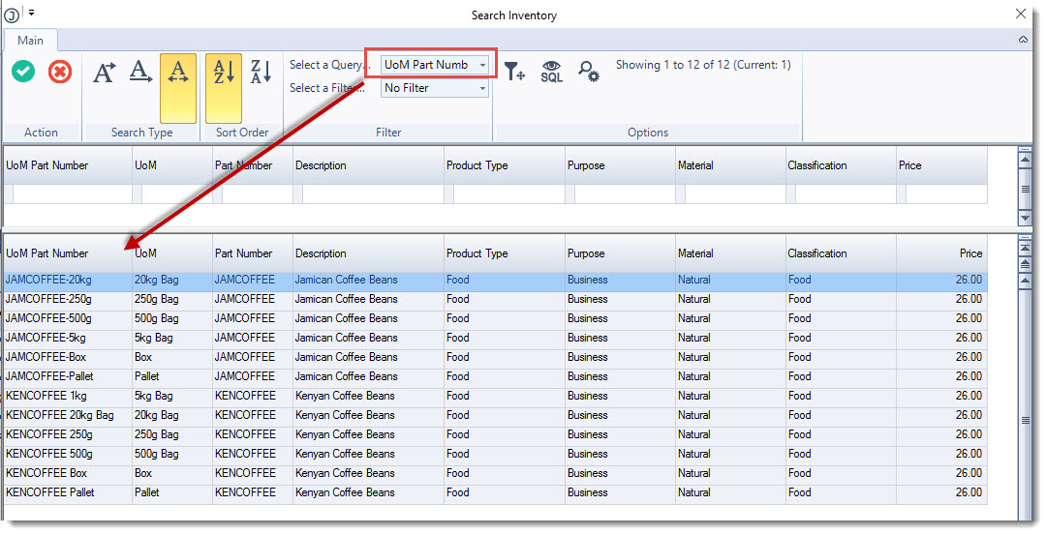Screen dimensions: 1047x535
Task: Select row JAMCOFFEE-Pallet
Action: [495, 376]
